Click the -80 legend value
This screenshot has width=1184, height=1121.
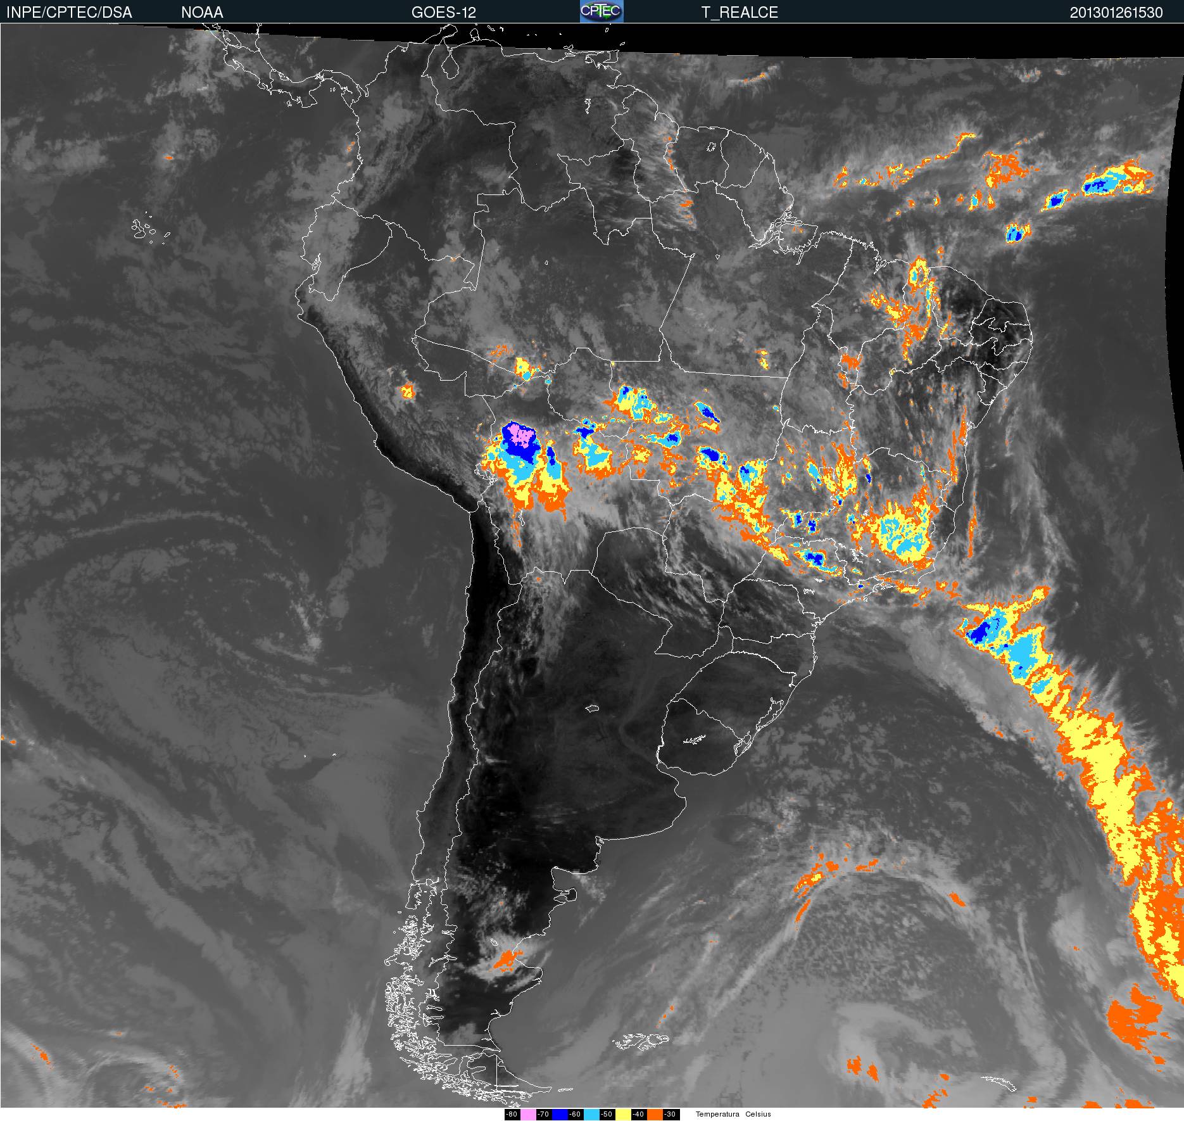512,1115
